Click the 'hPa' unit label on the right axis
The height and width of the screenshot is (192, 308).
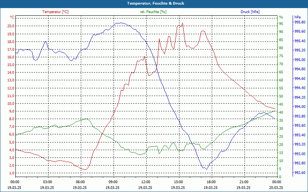click(x=297, y=17)
